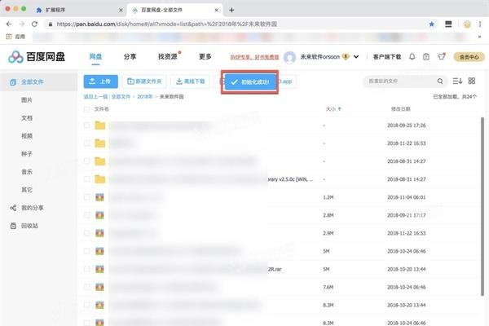The image size is (489, 326).
Task: Filter by 音乐 in sidebar
Action: pos(27,172)
